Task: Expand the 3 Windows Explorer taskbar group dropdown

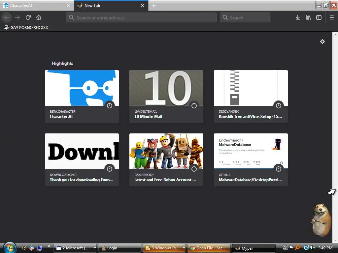Action: point(184,248)
